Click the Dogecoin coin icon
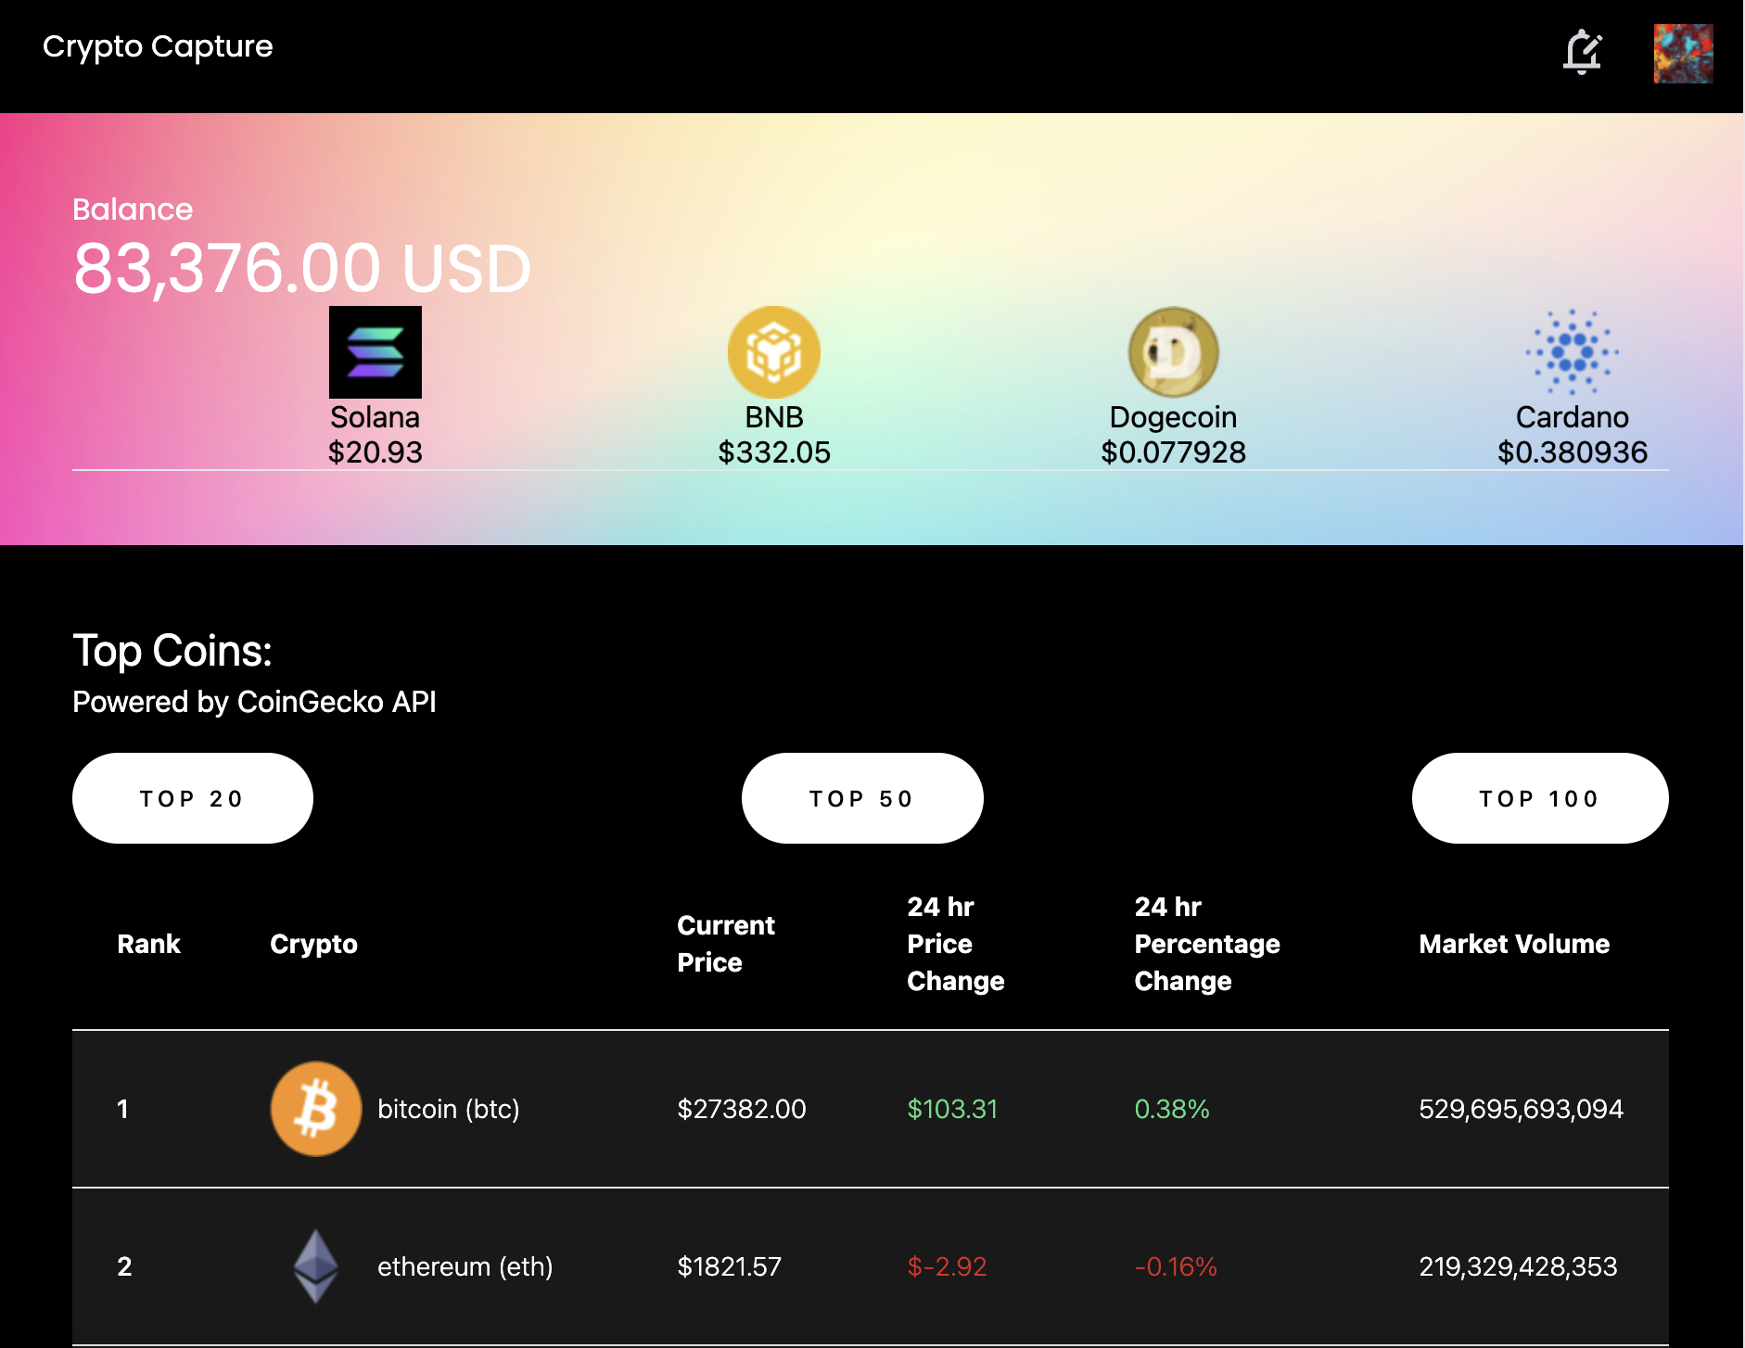 (x=1173, y=351)
